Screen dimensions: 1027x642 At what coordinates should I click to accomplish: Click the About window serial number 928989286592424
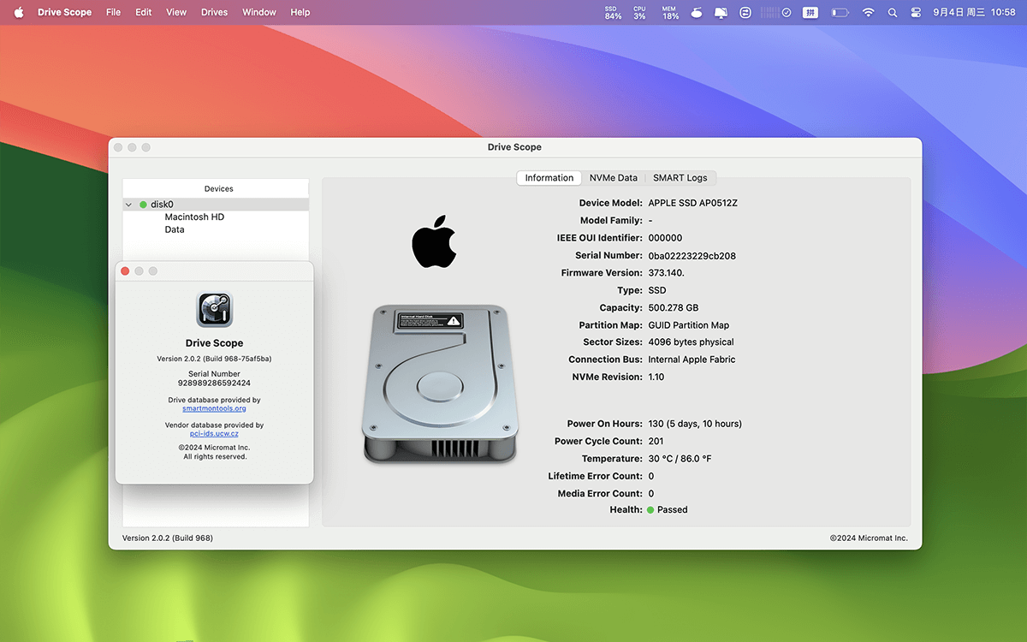coord(214,383)
